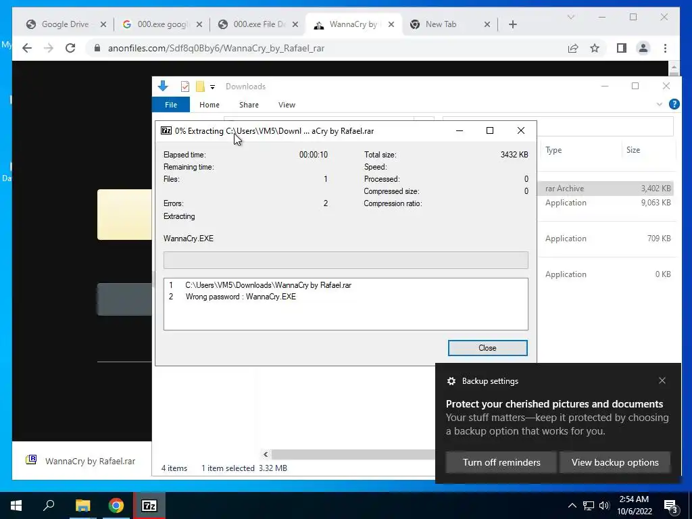Select the WannaCry by Rafael.rar path line
This screenshot has height=519, width=692.
coord(268,285)
